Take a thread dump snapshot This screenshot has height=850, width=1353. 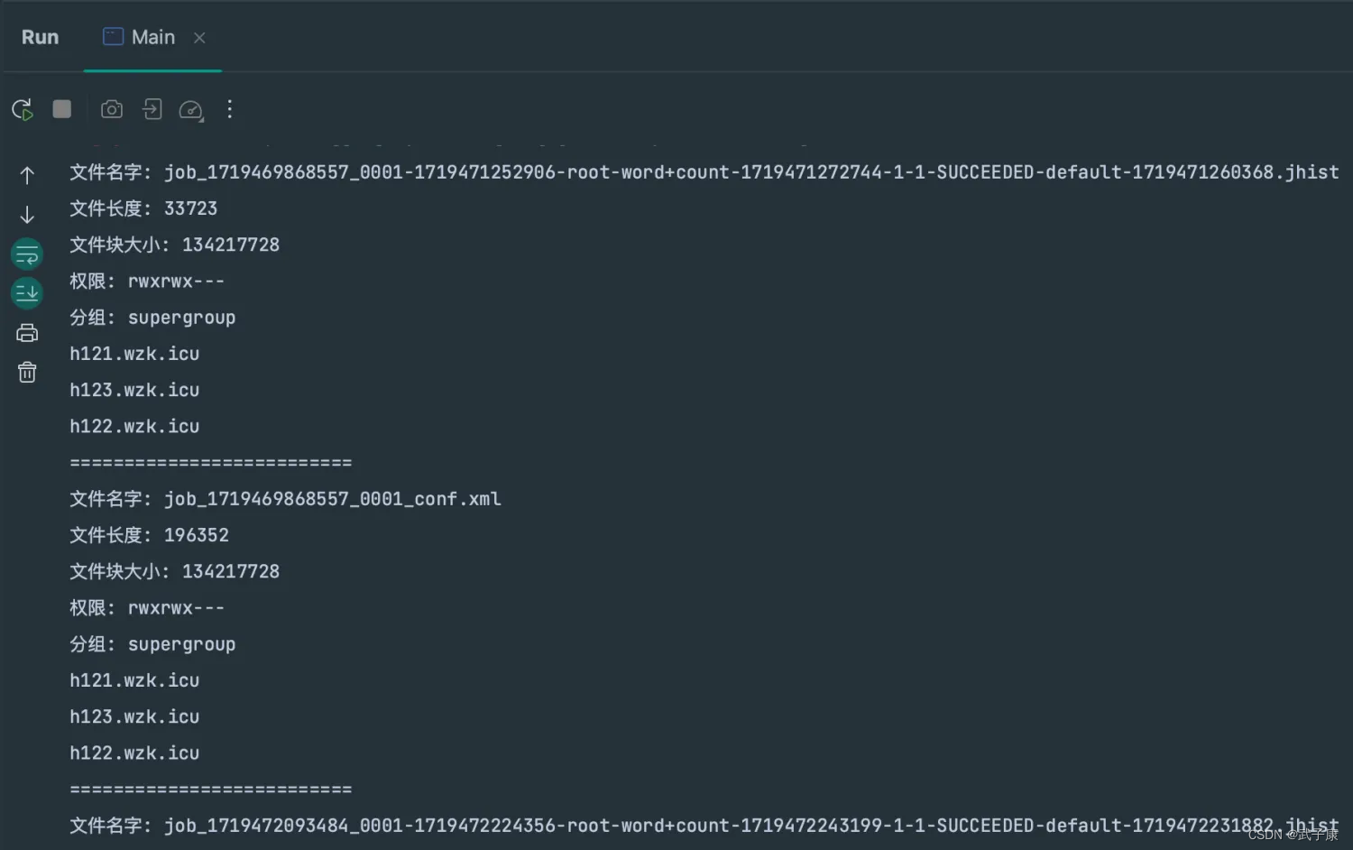112,109
